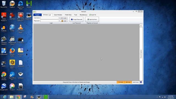This screenshot has height=99, width=176.
Task: Click the Password input field
Action: (50, 21)
